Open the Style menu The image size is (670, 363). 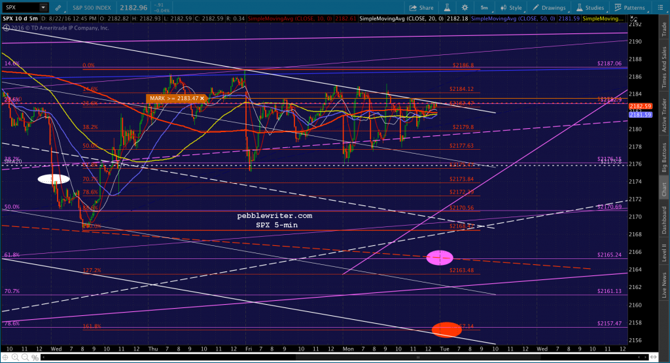pyautogui.click(x=511, y=8)
